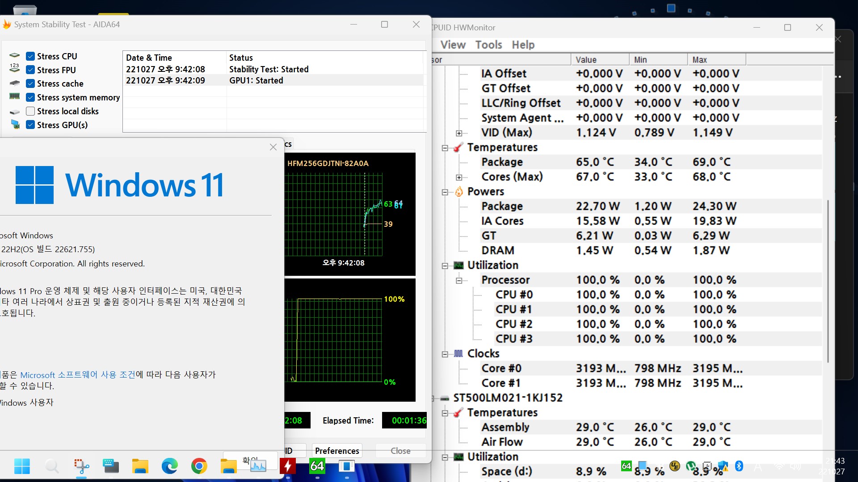Viewport: 858px width, 482px height.
Task: Click the uTorrent tray icon
Action: point(691,466)
